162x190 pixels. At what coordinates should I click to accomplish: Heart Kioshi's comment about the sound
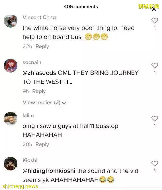[x=155, y=164]
